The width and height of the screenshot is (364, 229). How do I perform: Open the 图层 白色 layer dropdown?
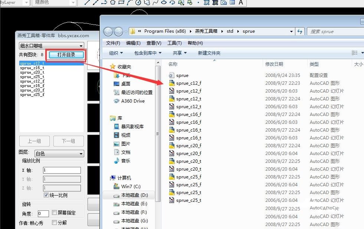click(59, 154)
